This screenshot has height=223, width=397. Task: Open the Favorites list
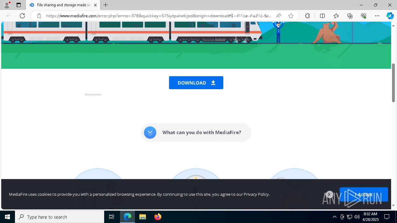[x=336, y=16]
